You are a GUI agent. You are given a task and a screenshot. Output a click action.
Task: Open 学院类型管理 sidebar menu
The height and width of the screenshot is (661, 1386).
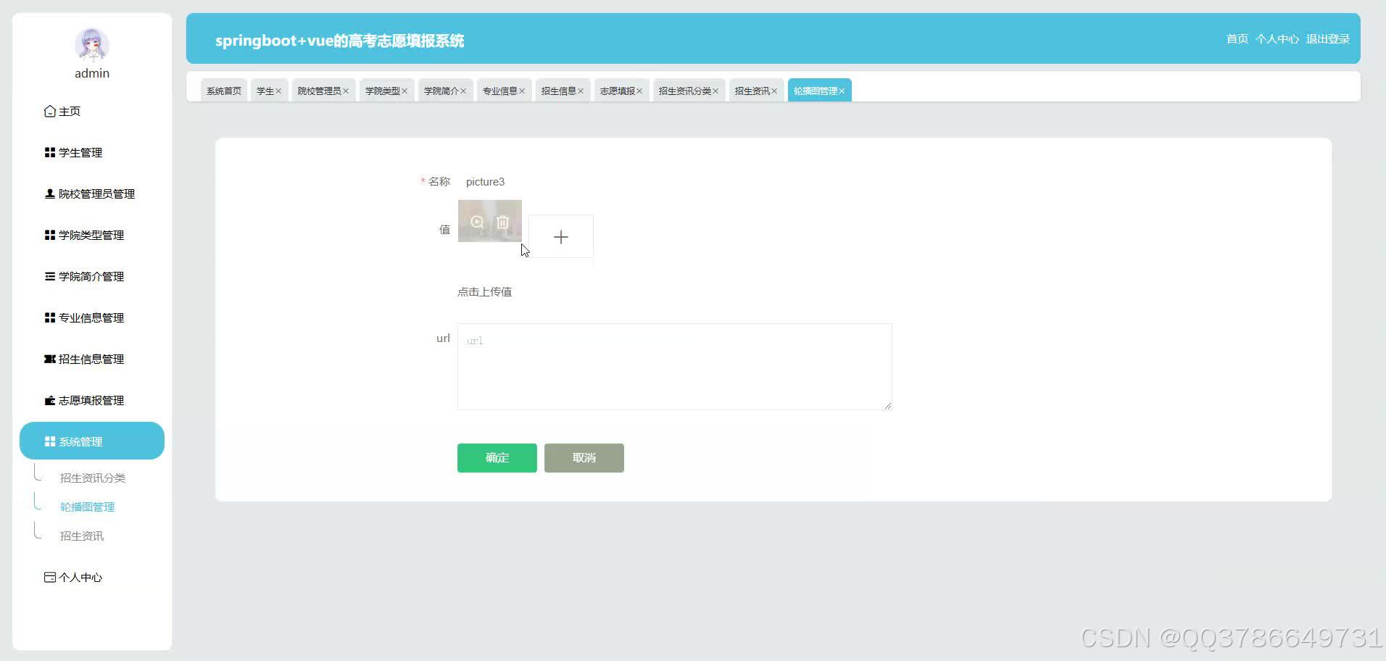(x=92, y=235)
